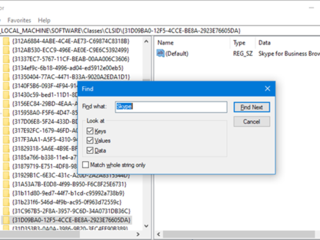
Task: Click folder icon of selected {31D09BA0-12F5-4CCE key
Action: [6, 220]
